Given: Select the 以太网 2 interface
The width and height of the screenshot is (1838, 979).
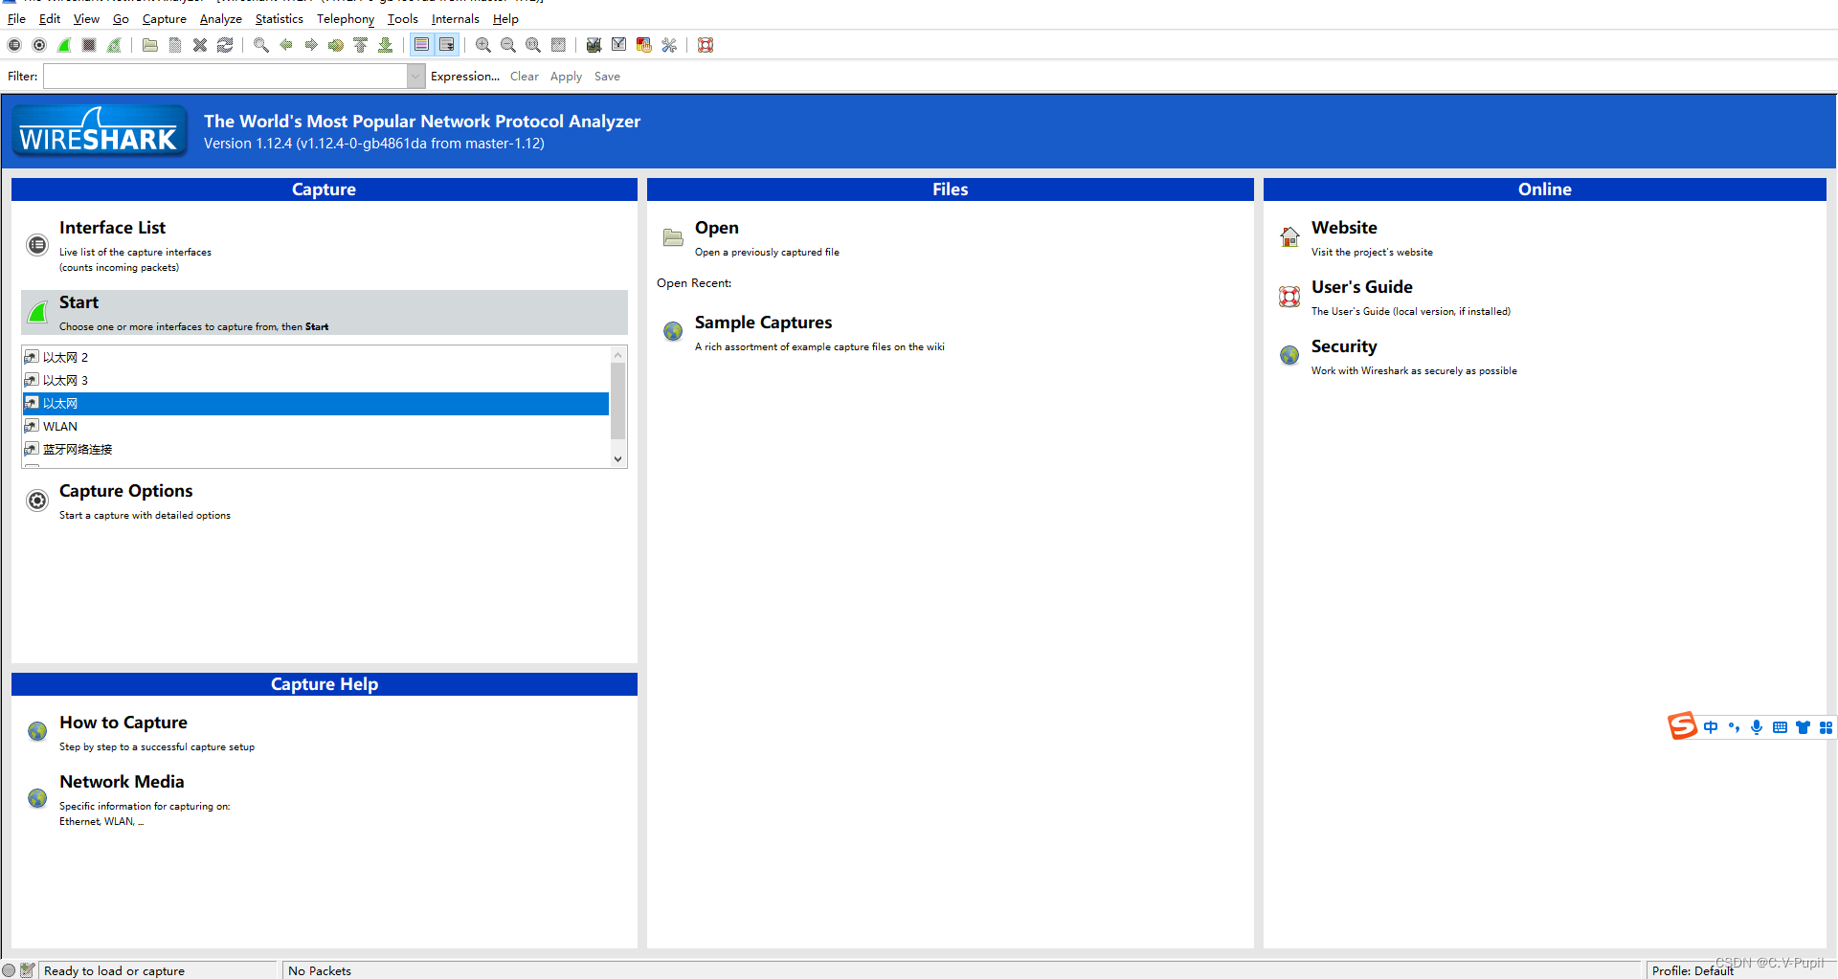Looking at the screenshot, I should [316, 358].
